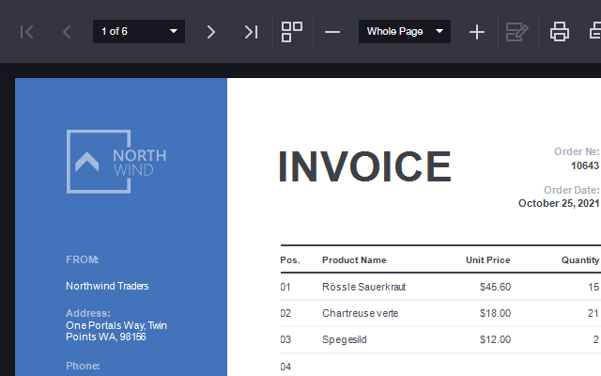The height and width of the screenshot is (376, 601).
Task: Zoom in with the plus button
Action: click(477, 32)
